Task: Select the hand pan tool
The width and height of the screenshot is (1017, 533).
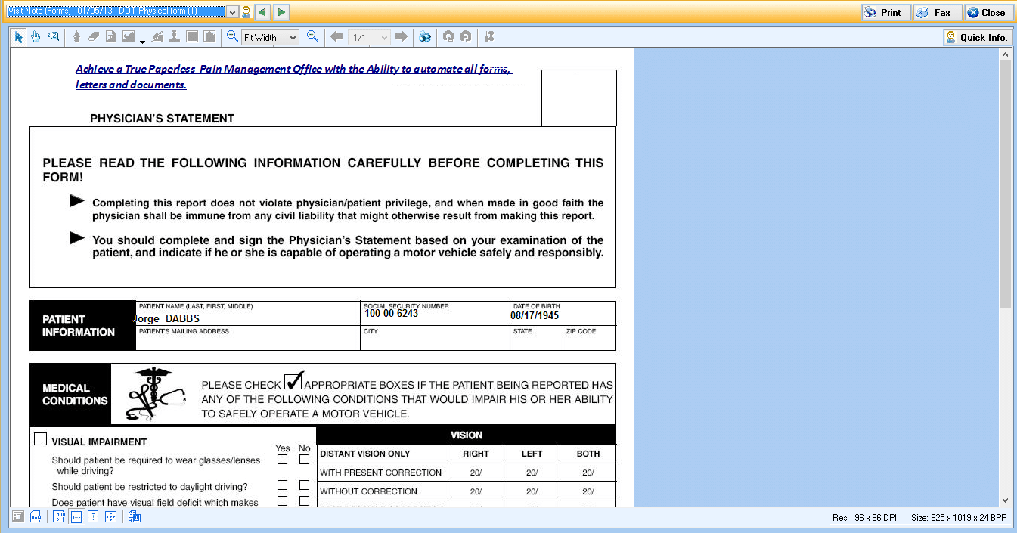Action: click(36, 37)
